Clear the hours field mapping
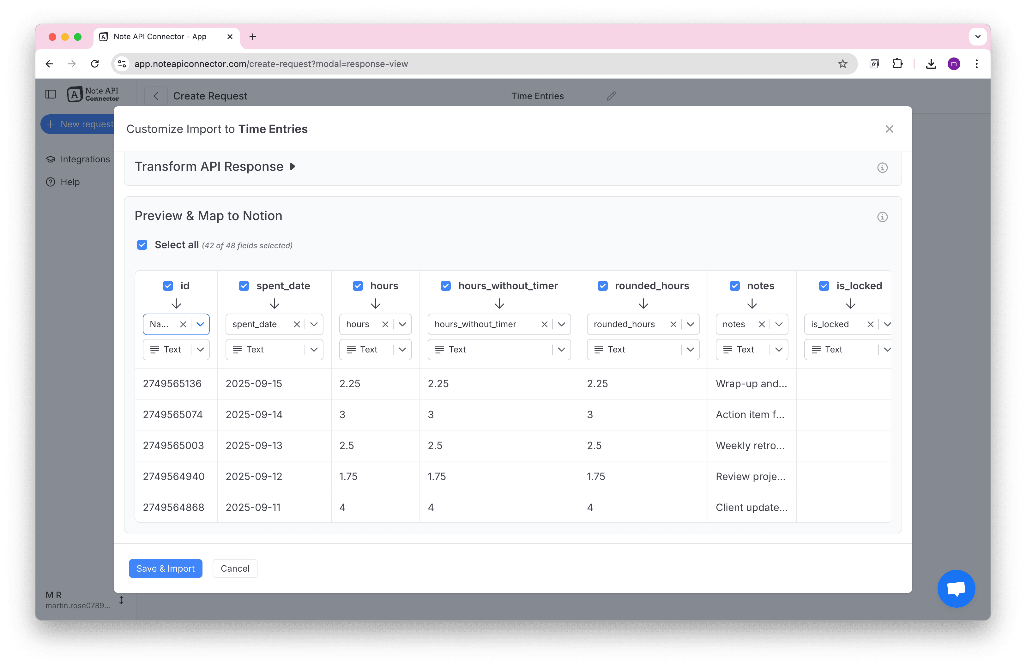 [385, 324]
